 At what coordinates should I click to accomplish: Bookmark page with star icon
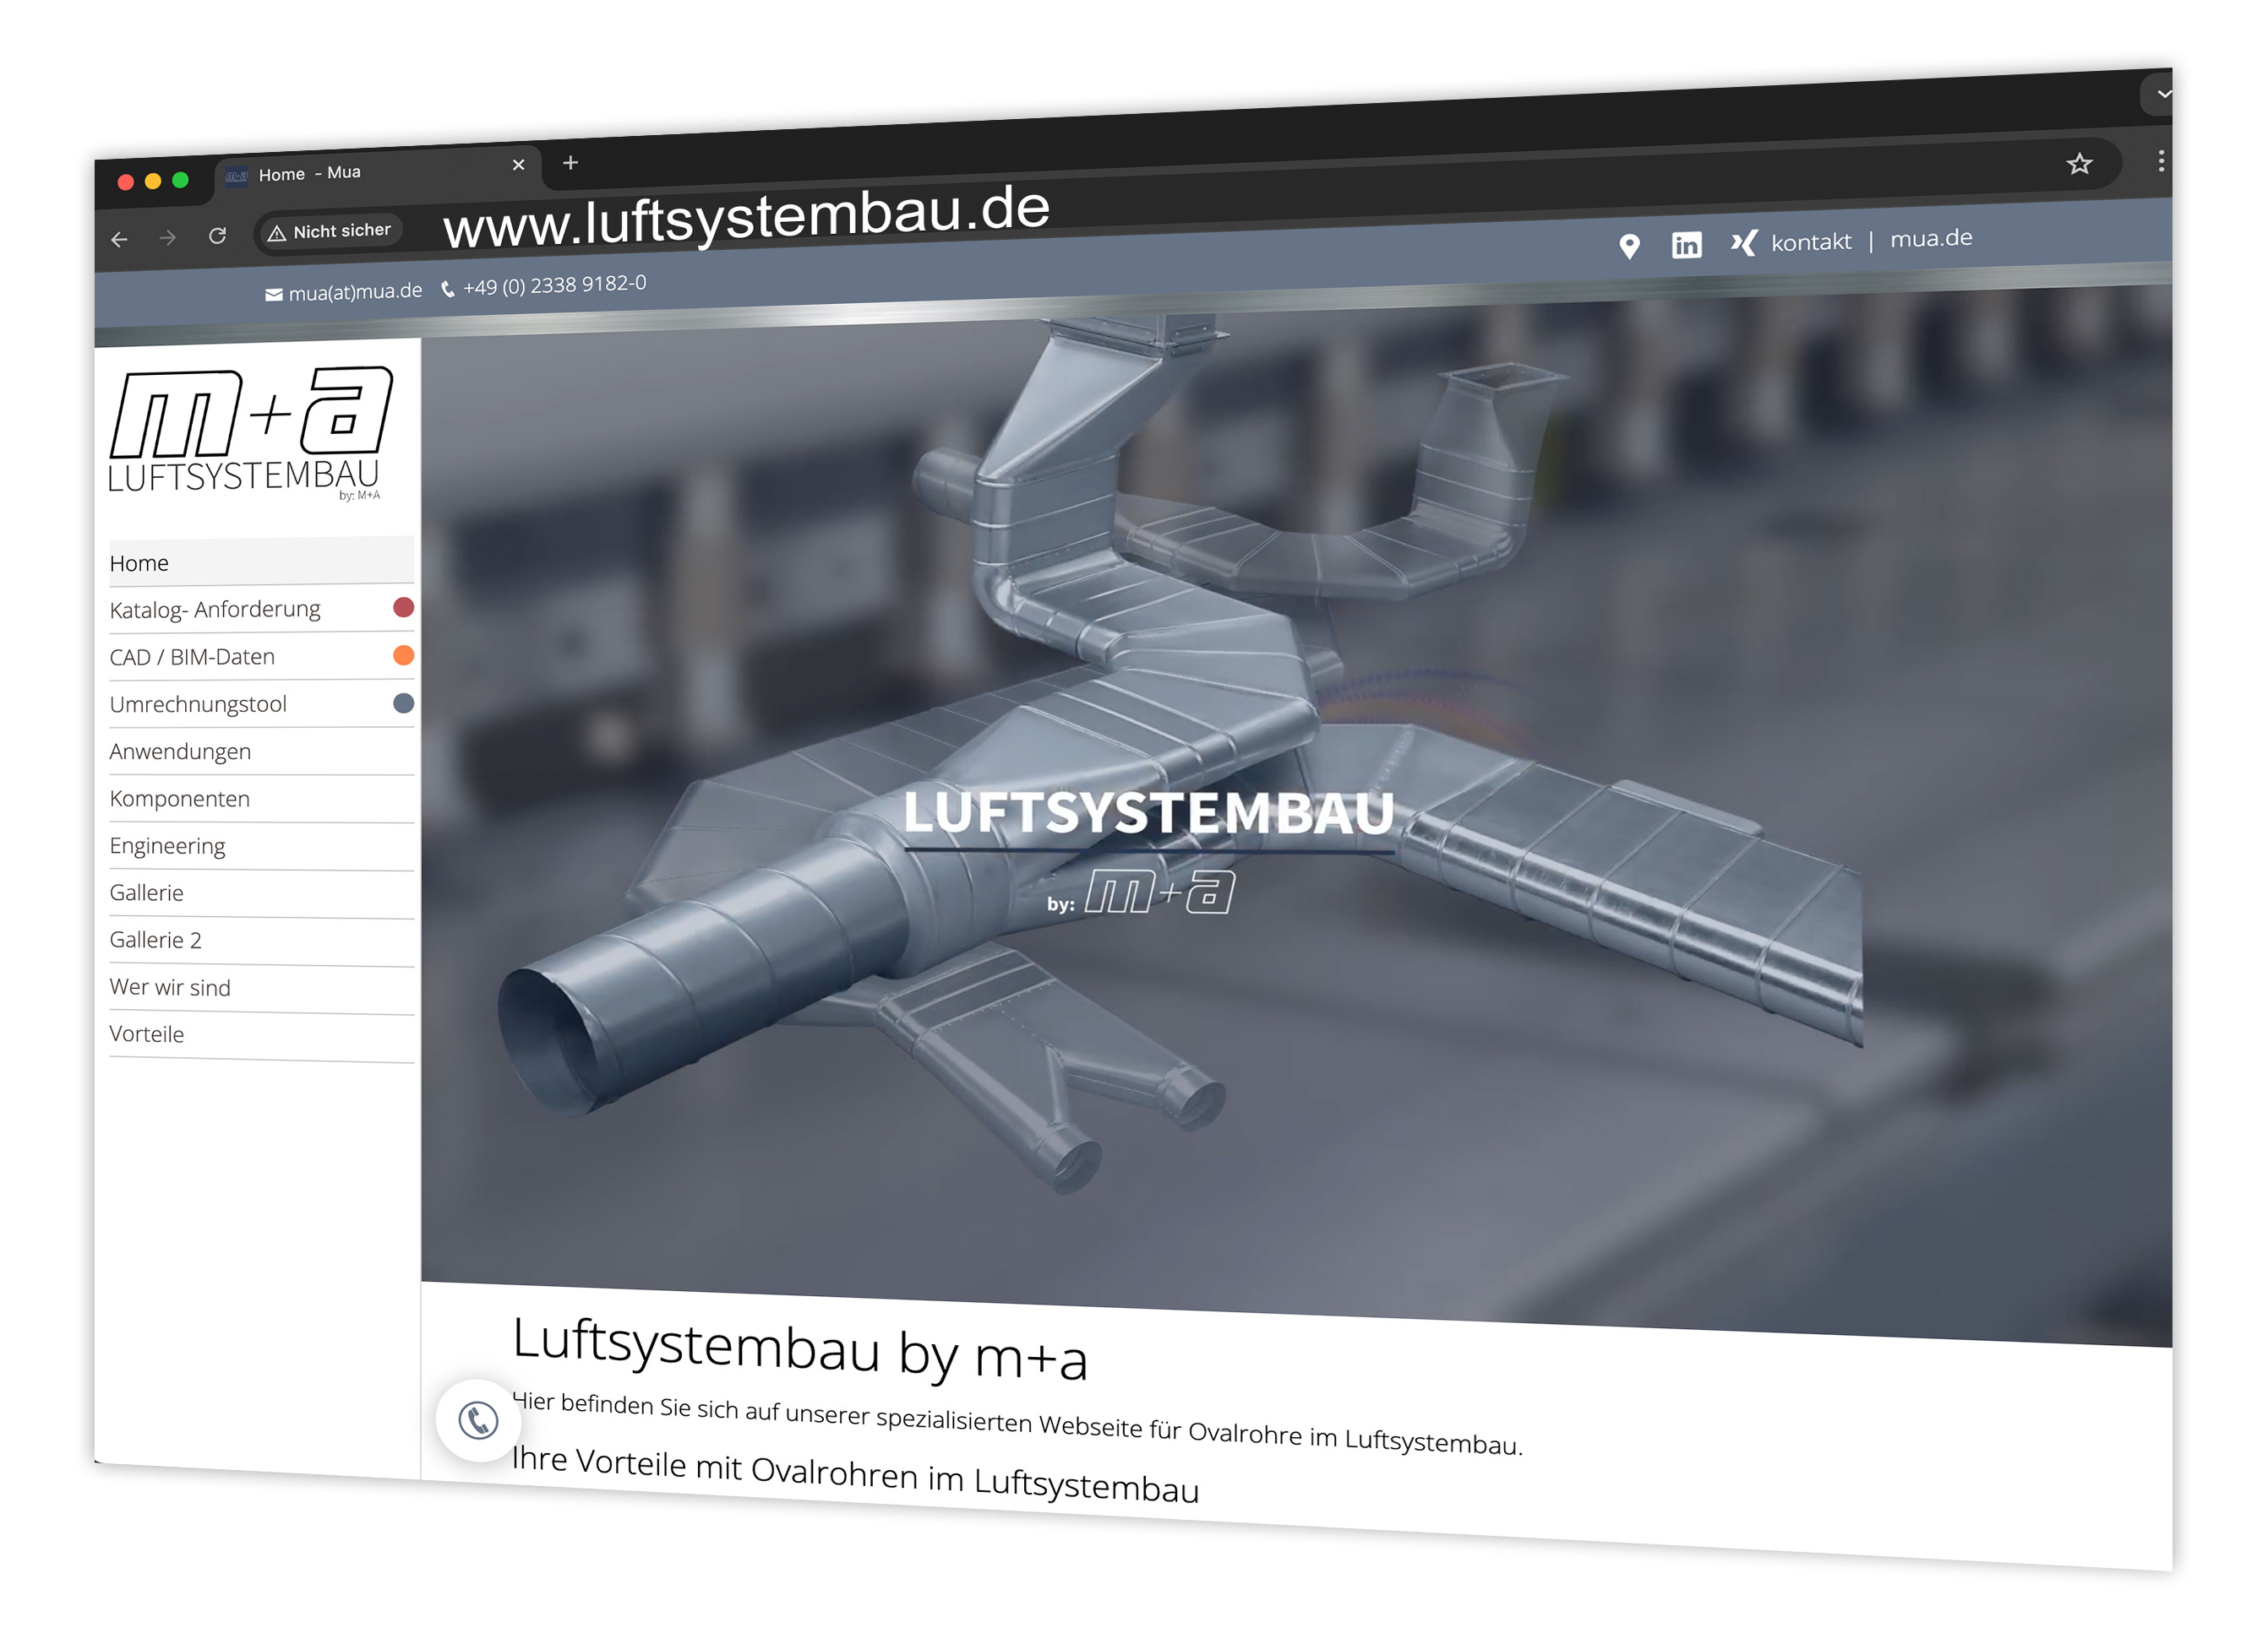point(2079,164)
